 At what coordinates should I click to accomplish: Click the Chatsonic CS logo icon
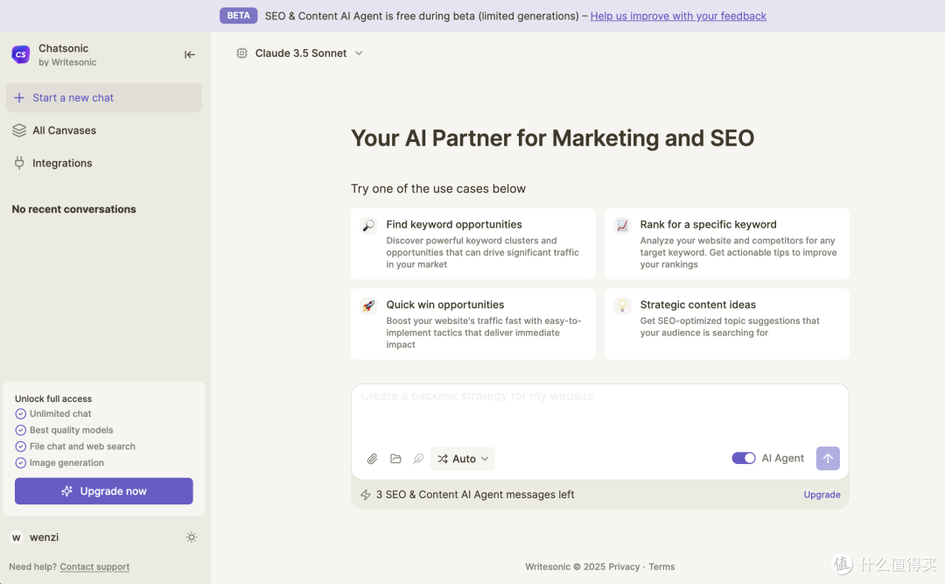(21, 54)
